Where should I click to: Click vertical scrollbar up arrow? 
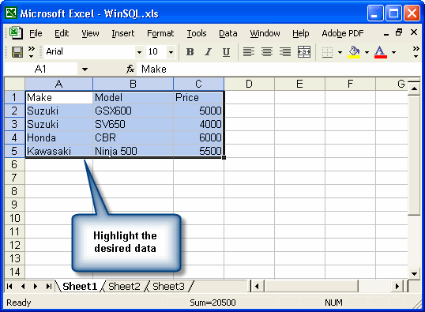pos(414,88)
